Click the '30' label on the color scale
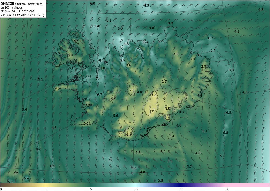270x191 pixels. 227,189
